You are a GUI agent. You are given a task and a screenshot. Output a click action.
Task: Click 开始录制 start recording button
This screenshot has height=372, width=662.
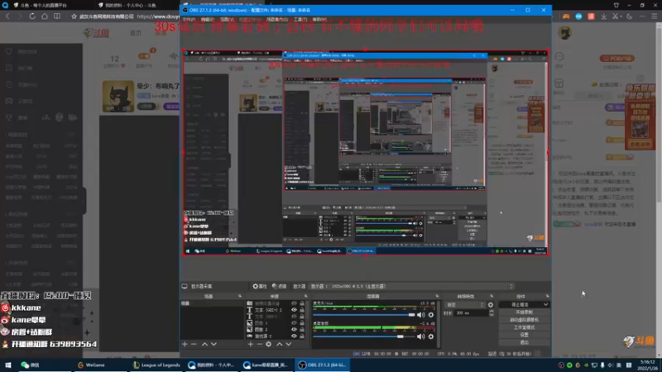click(525, 312)
